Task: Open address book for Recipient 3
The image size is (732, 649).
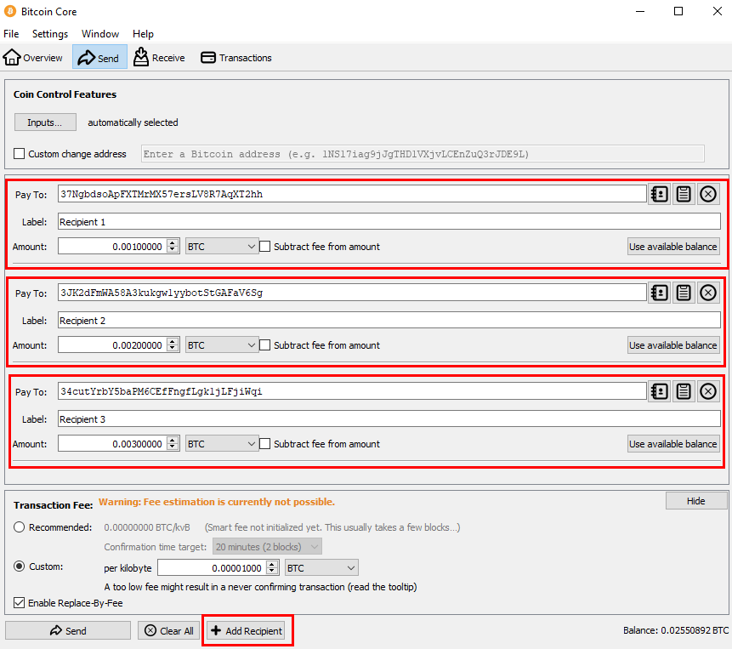Action: [x=659, y=391]
